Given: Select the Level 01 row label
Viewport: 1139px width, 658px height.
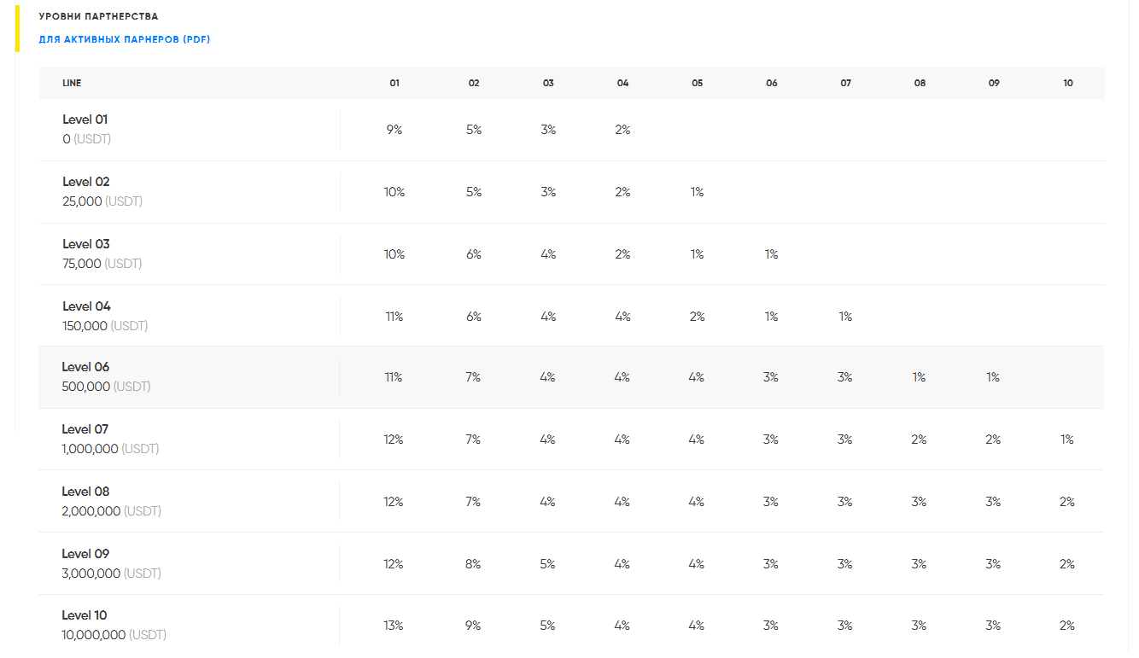Looking at the screenshot, I should pos(85,119).
